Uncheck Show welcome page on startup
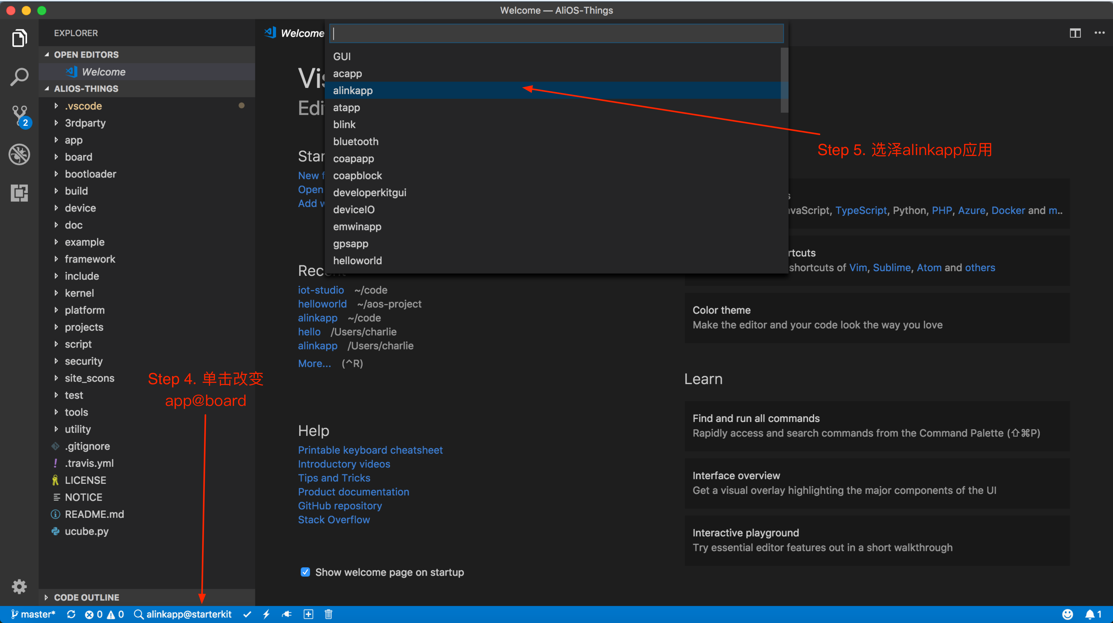 (x=305, y=572)
